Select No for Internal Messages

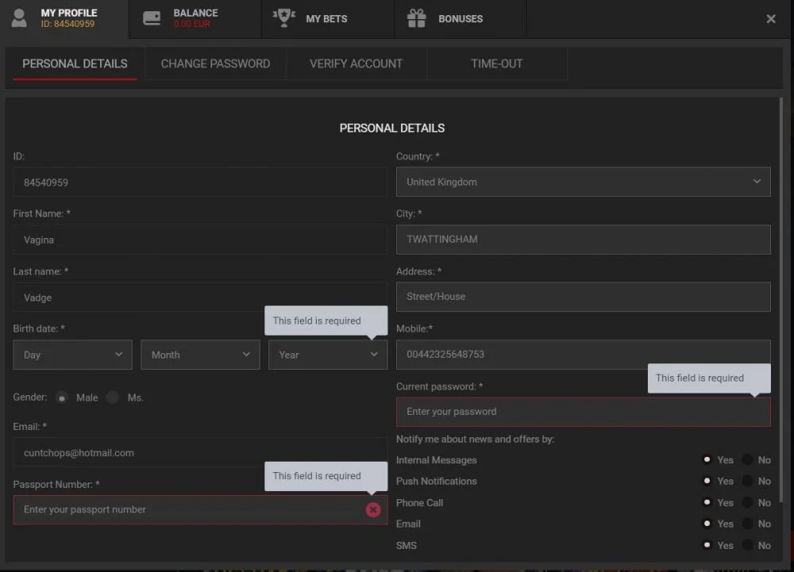coord(747,459)
